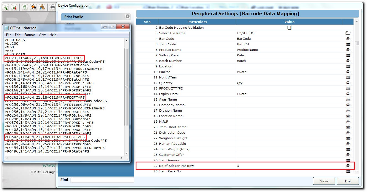
Task: Click keyboard icon in Item Amount row
Action: [x=348, y=160]
